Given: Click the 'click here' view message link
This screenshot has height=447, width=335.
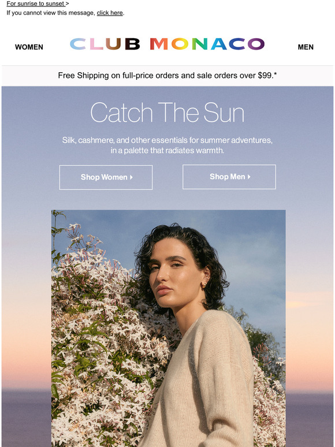Looking at the screenshot, I should coord(110,13).
